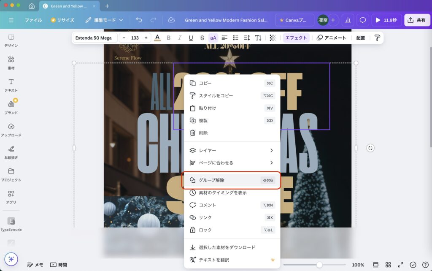The width and height of the screenshot is (432, 271).
Task: Open the ブランド sidebar panel
Action: [11, 108]
